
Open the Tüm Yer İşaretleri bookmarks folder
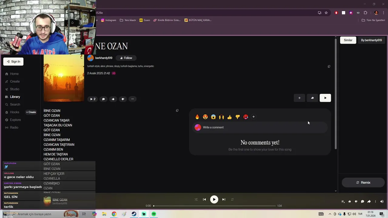pos(373,20)
